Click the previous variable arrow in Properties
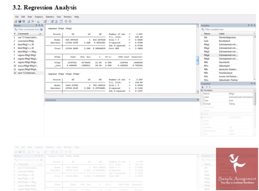The image size is (259, 191). pyautogui.click(x=207, y=87)
